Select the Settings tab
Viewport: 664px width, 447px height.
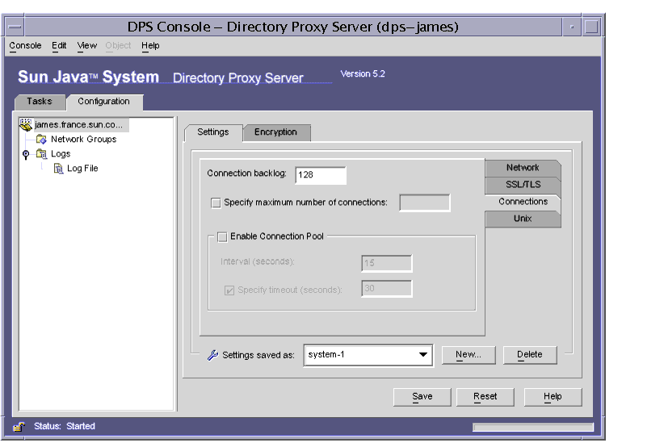213,132
